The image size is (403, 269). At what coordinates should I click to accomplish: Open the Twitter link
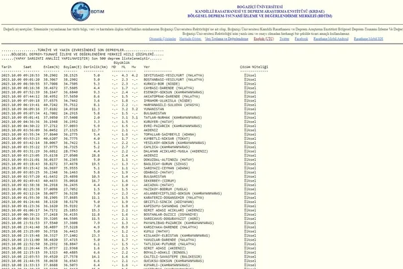click(284, 39)
